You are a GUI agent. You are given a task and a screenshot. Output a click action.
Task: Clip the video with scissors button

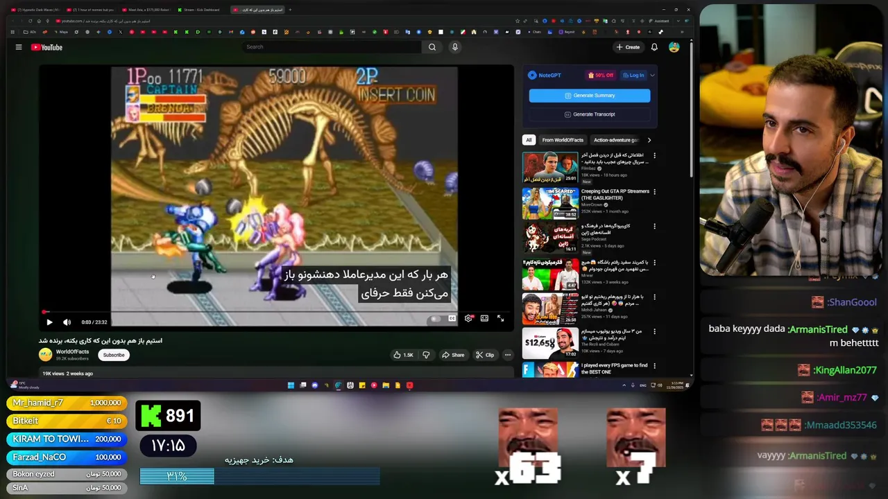click(485, 355)
